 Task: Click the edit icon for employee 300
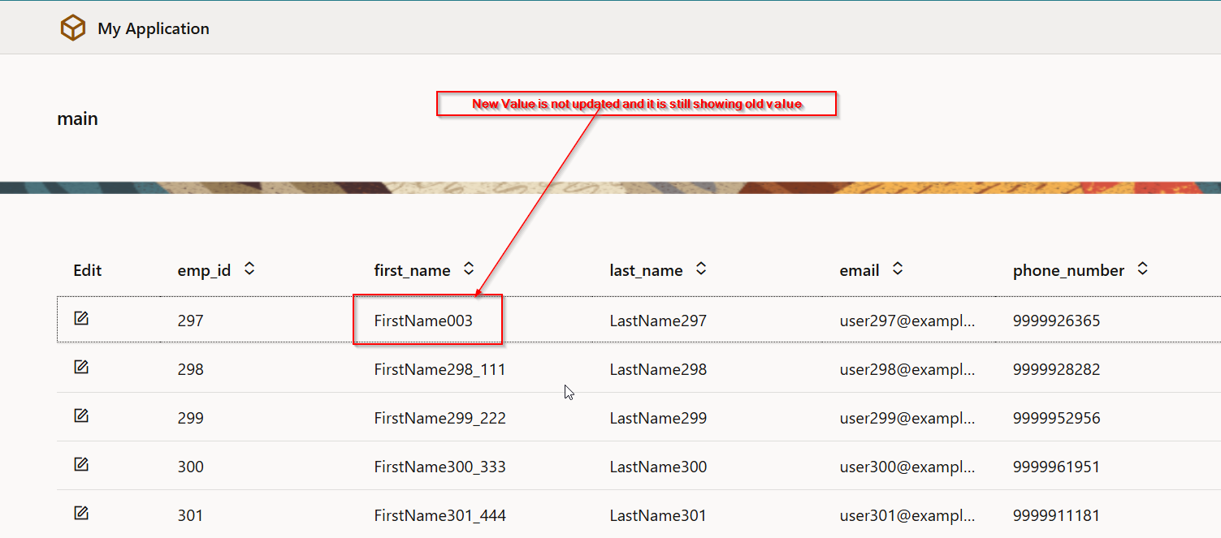[81, 465]
